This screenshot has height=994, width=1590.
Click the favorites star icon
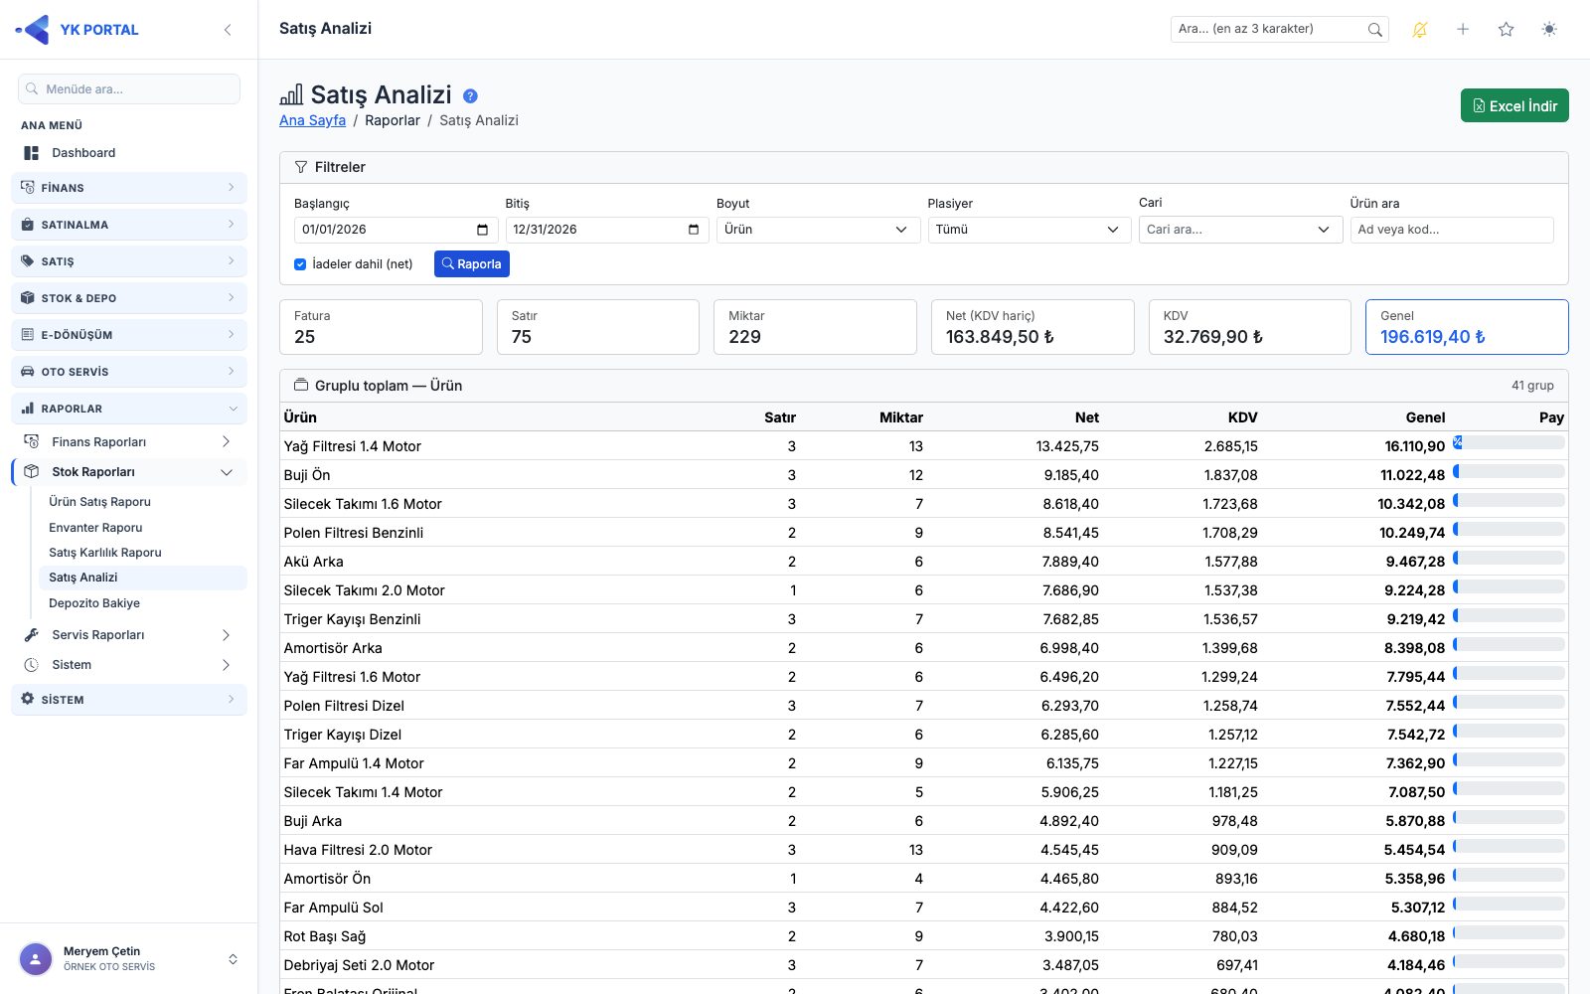coord(1507,30)
